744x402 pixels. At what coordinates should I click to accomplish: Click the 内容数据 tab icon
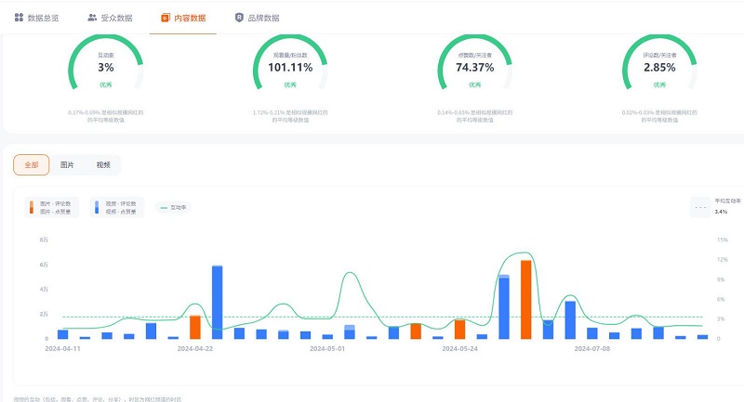pyautogui.click(x=166, y=18)
